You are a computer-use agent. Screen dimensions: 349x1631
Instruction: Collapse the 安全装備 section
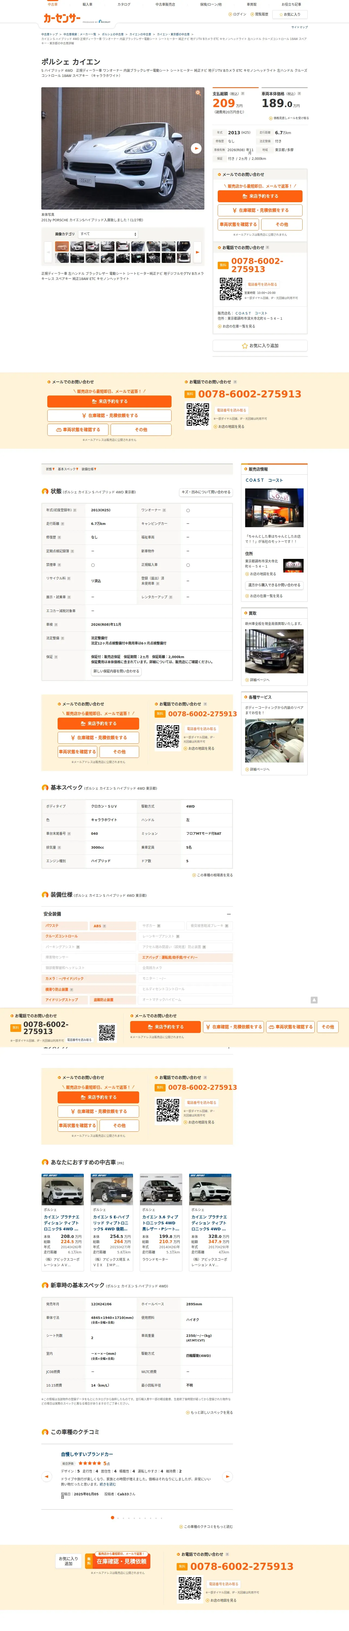(229, 914)
